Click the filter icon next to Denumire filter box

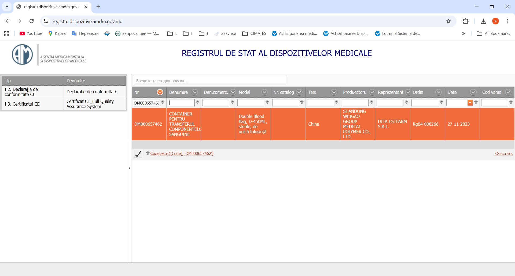pyautogui.click(x=198, y=103)
